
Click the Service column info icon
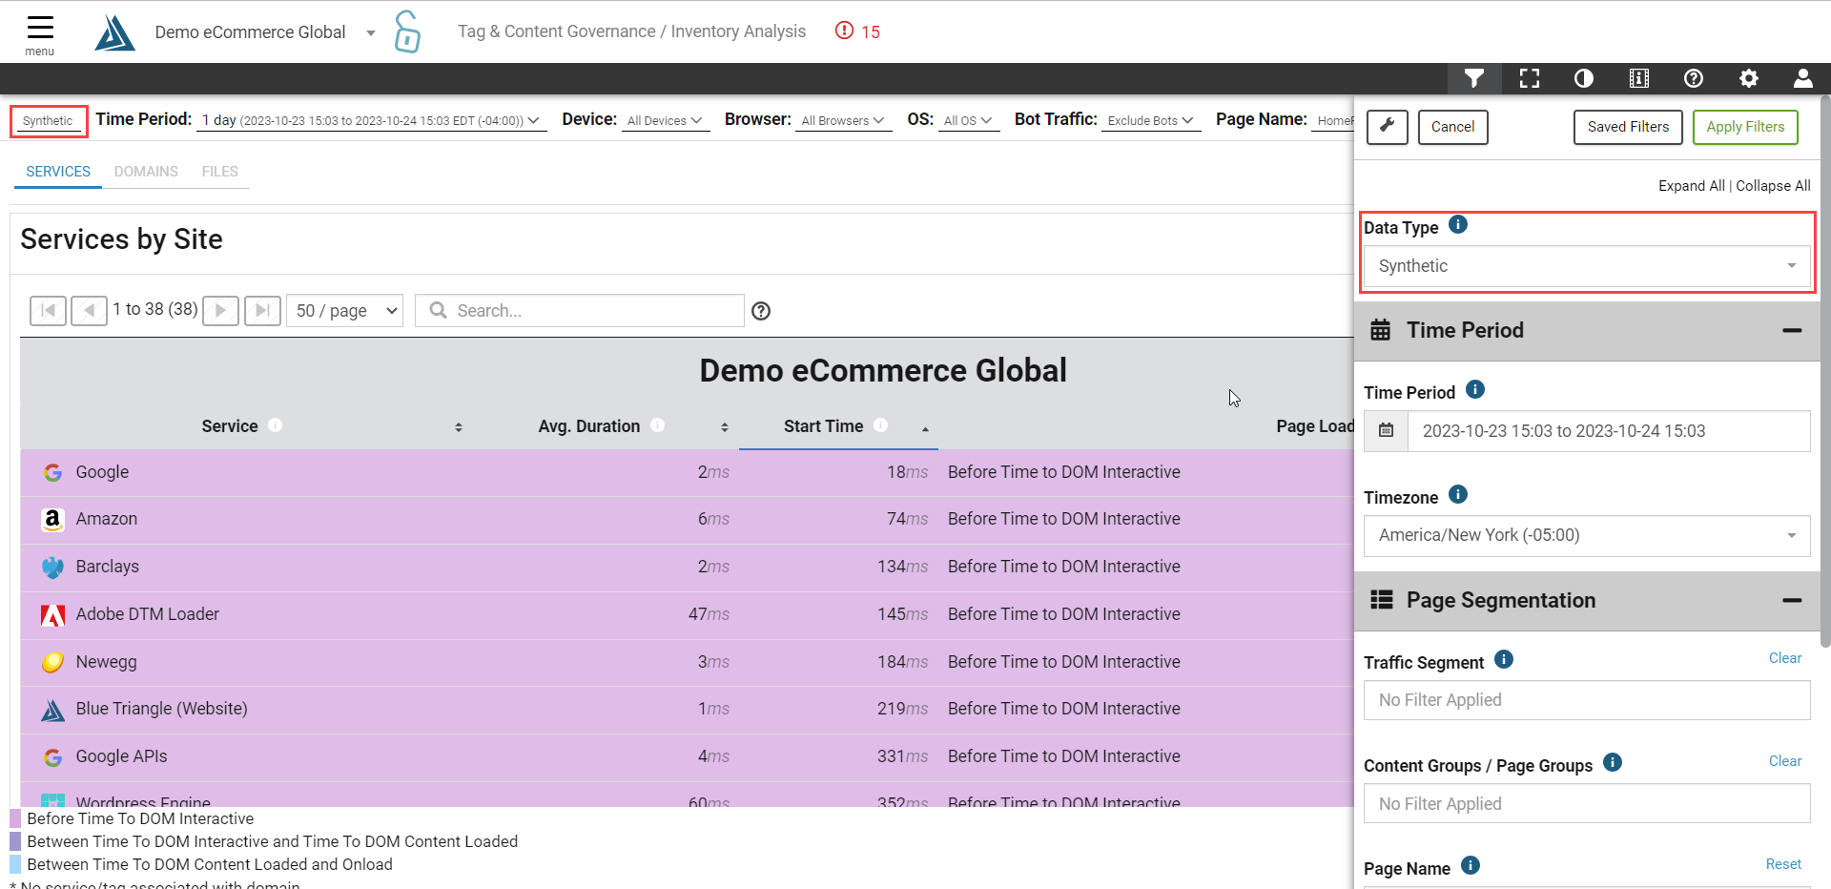(x=276, y=425)
